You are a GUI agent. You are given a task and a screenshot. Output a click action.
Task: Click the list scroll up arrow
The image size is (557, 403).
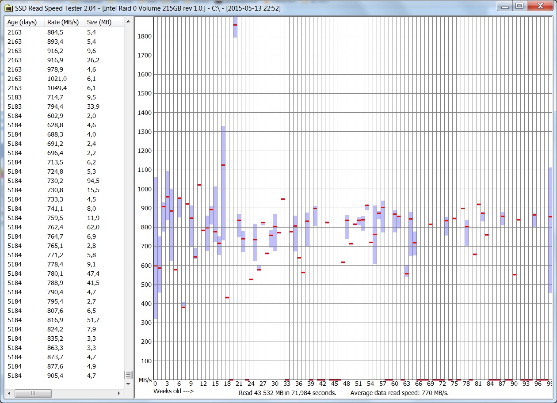tap(128, 21)
